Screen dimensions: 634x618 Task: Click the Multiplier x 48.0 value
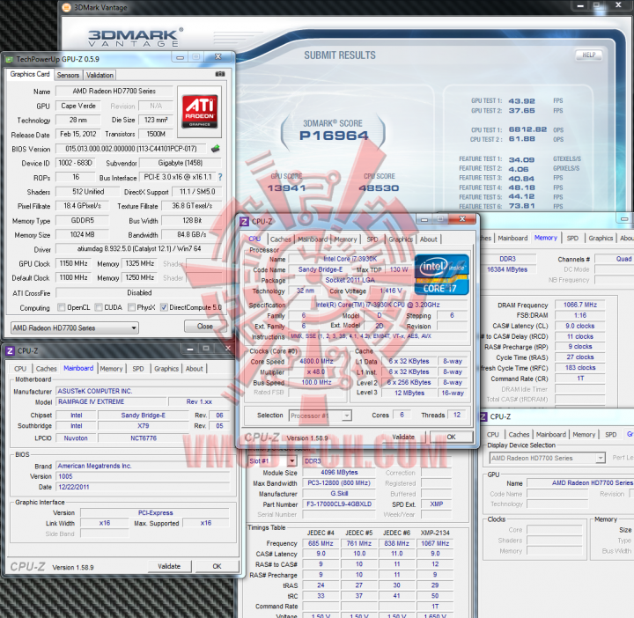[x=316, y=372]
